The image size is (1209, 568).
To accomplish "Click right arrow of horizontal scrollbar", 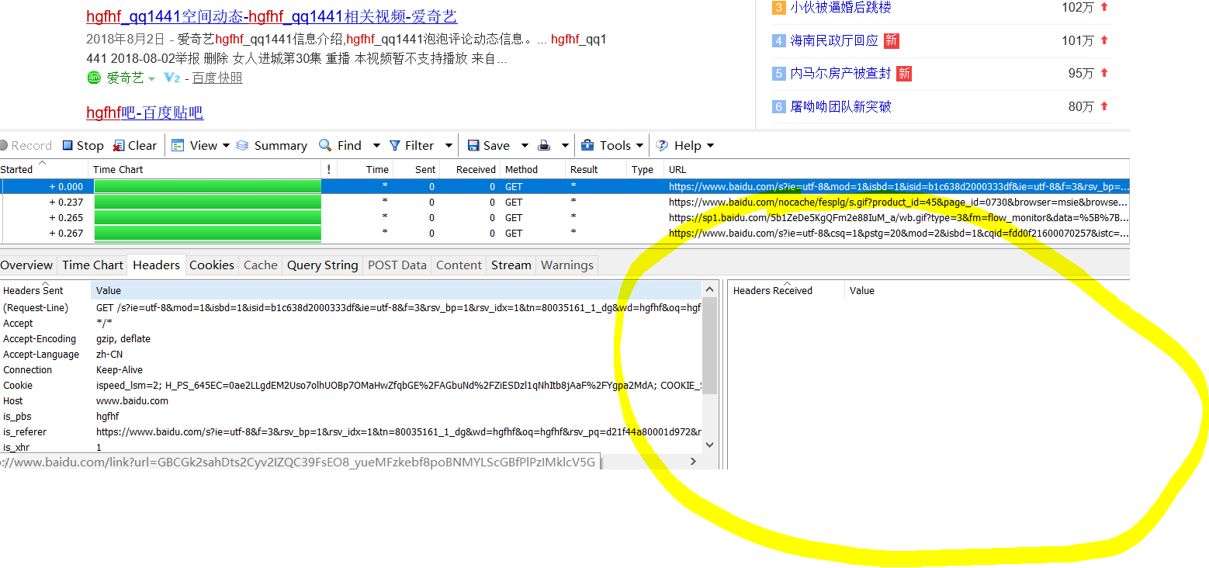I will (x=693, y=461).
